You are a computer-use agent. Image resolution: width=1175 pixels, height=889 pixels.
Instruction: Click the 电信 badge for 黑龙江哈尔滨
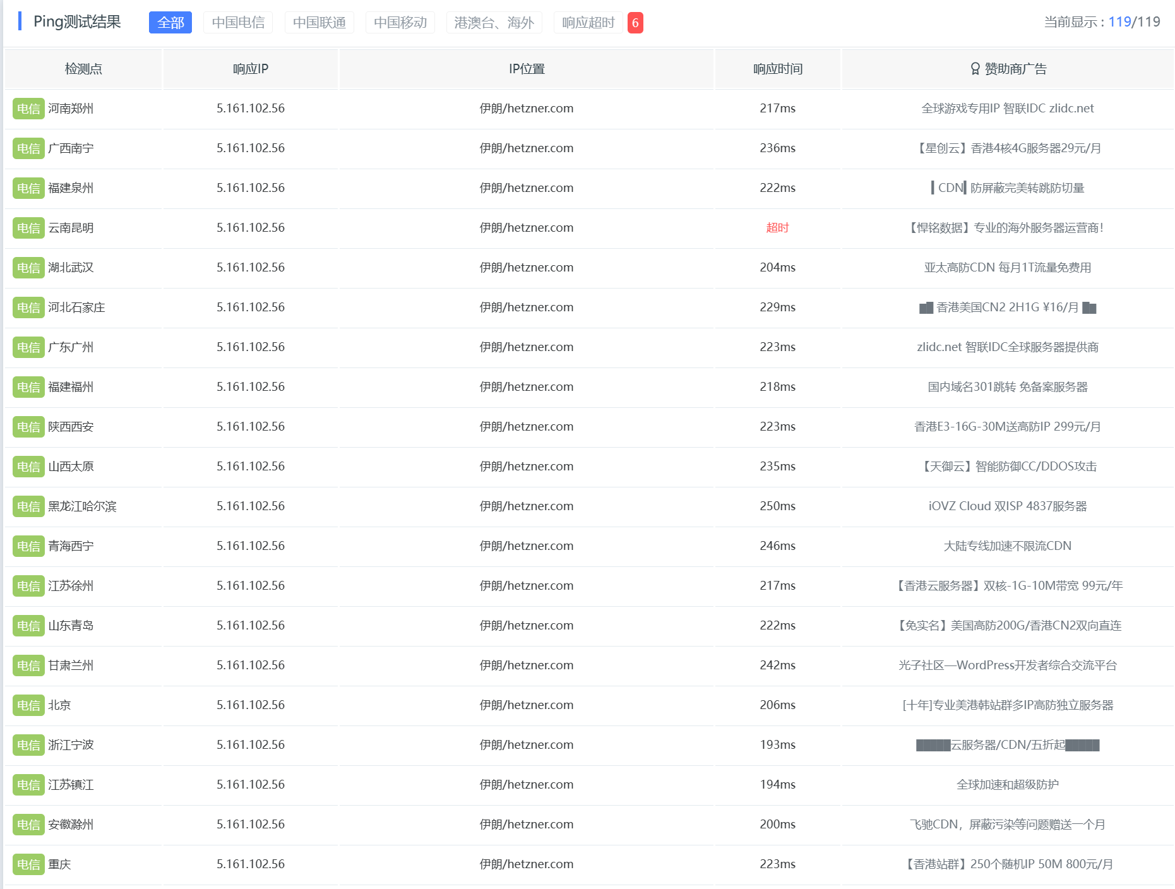(28, 506)
